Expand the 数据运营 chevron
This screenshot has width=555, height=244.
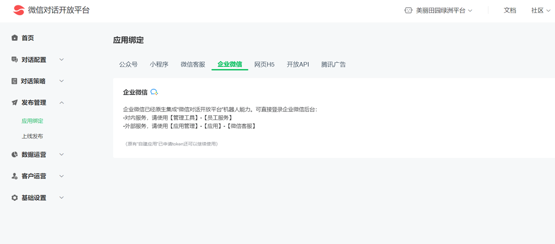61,155
